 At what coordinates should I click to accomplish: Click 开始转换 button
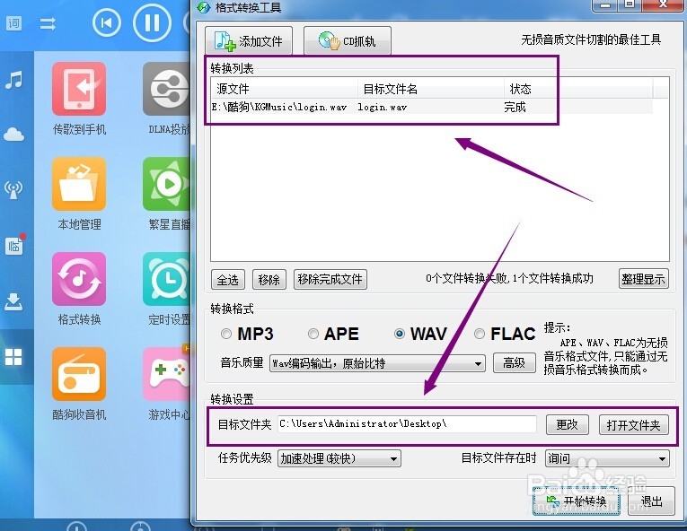pos(577,501)
